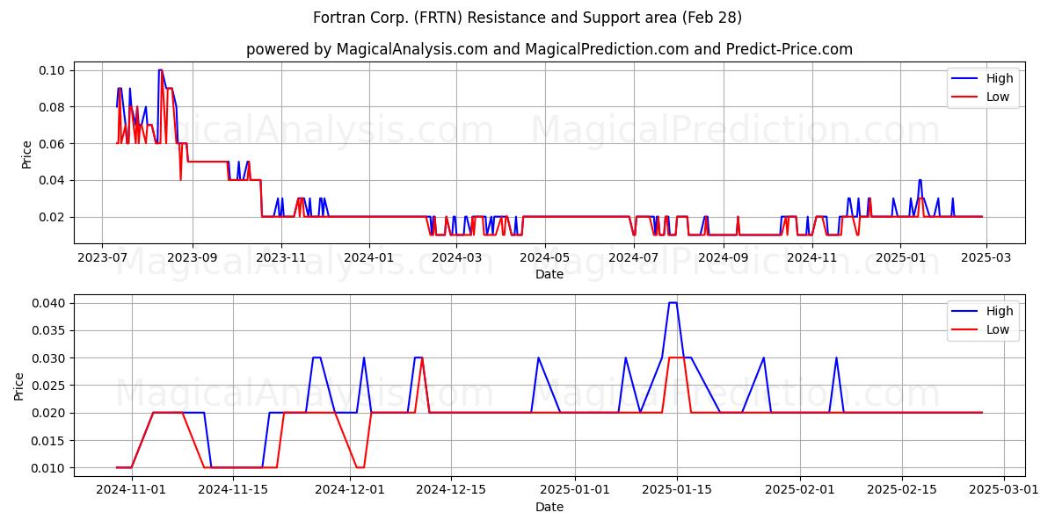Click the 2024-05 date tick label

click(x=545, y=257)
